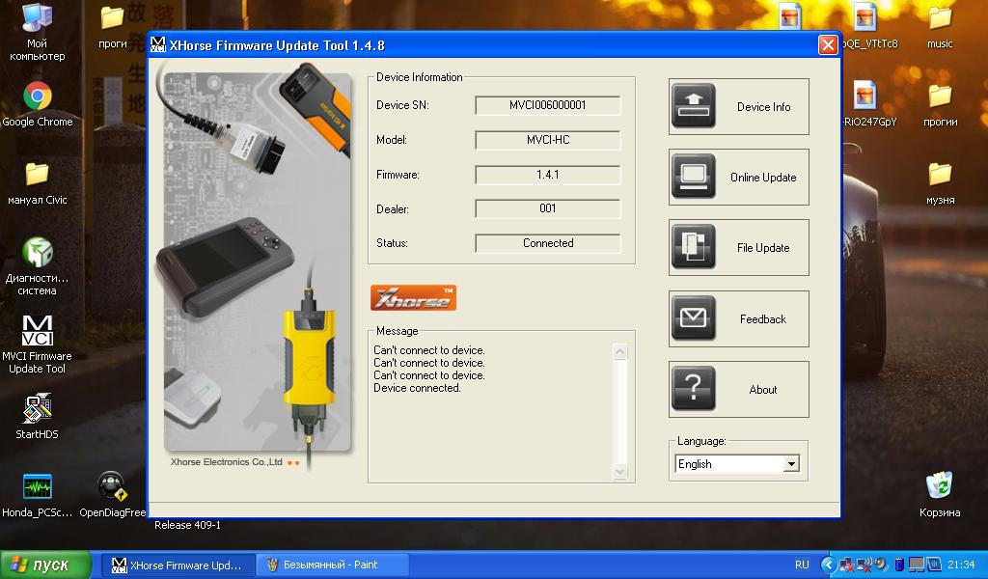This screenshot has width=988, height=579.
Task: Select the StartHDS desktop icon
Action: point(38,410)
